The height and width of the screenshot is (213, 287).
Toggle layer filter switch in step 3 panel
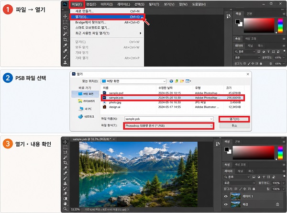pyautogui.click(x=284, y=176)
